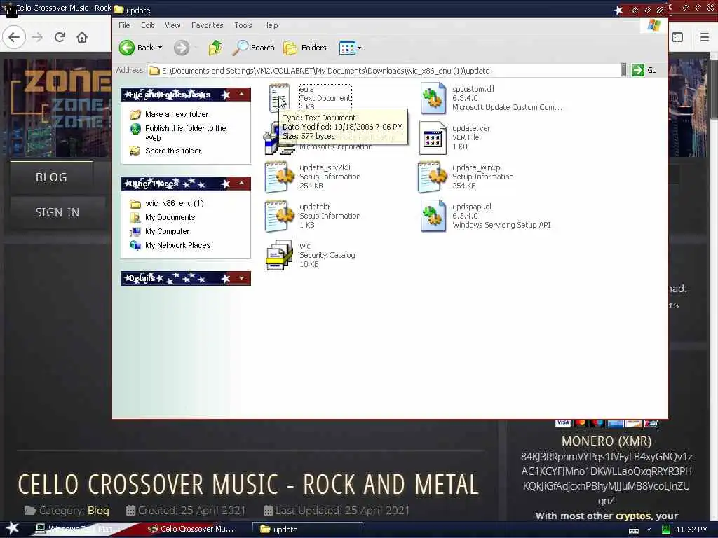Open the Search pane in Explorer
This screenshot has width=718, height=538.
253,48
